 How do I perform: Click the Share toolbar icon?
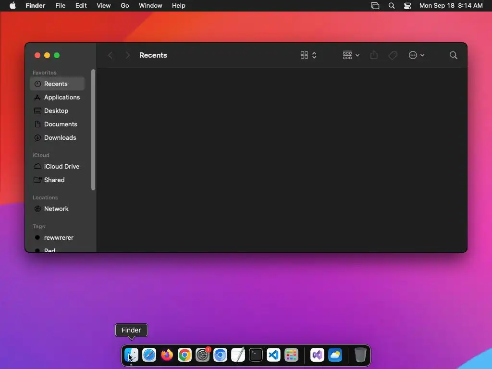[x=374, y=55]
